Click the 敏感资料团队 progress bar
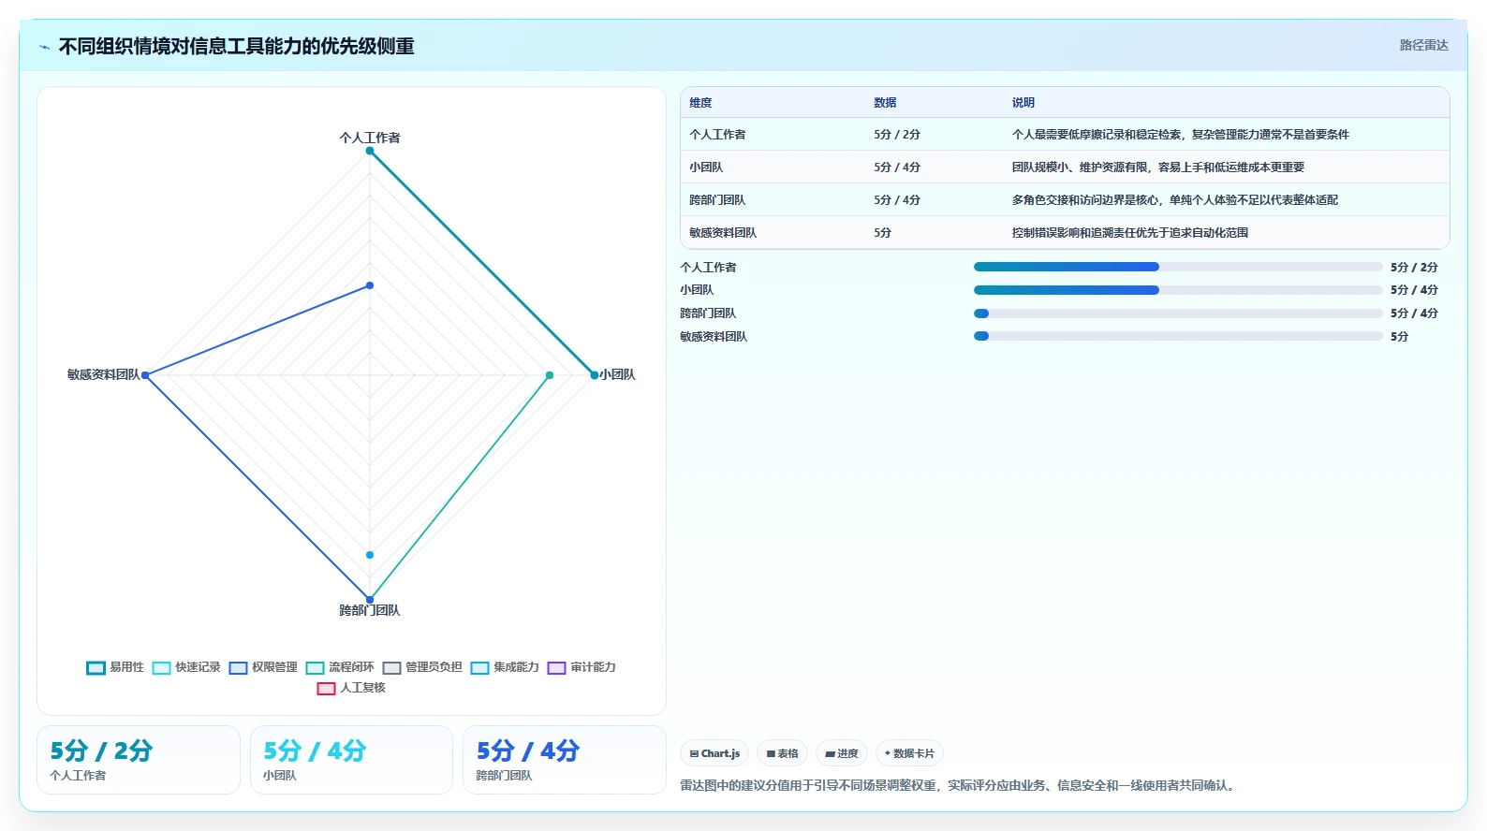Viewport: 1487px width, 831px height. 1178,336
